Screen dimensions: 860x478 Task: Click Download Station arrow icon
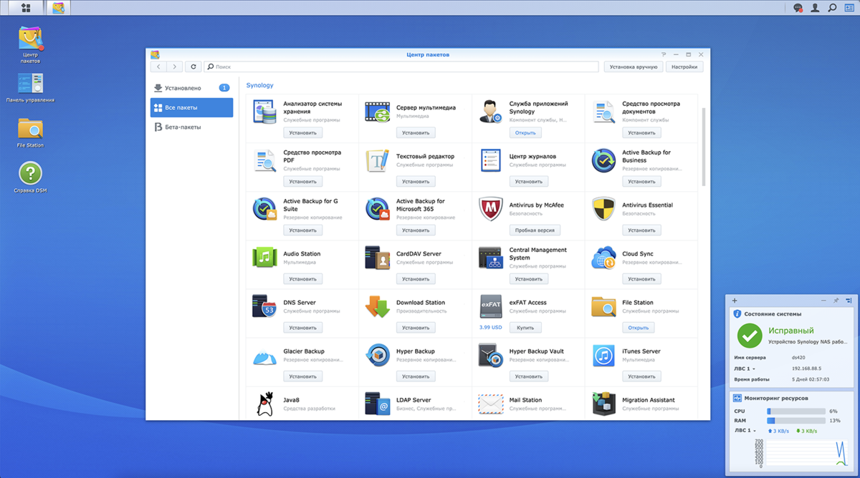[378, 307]
